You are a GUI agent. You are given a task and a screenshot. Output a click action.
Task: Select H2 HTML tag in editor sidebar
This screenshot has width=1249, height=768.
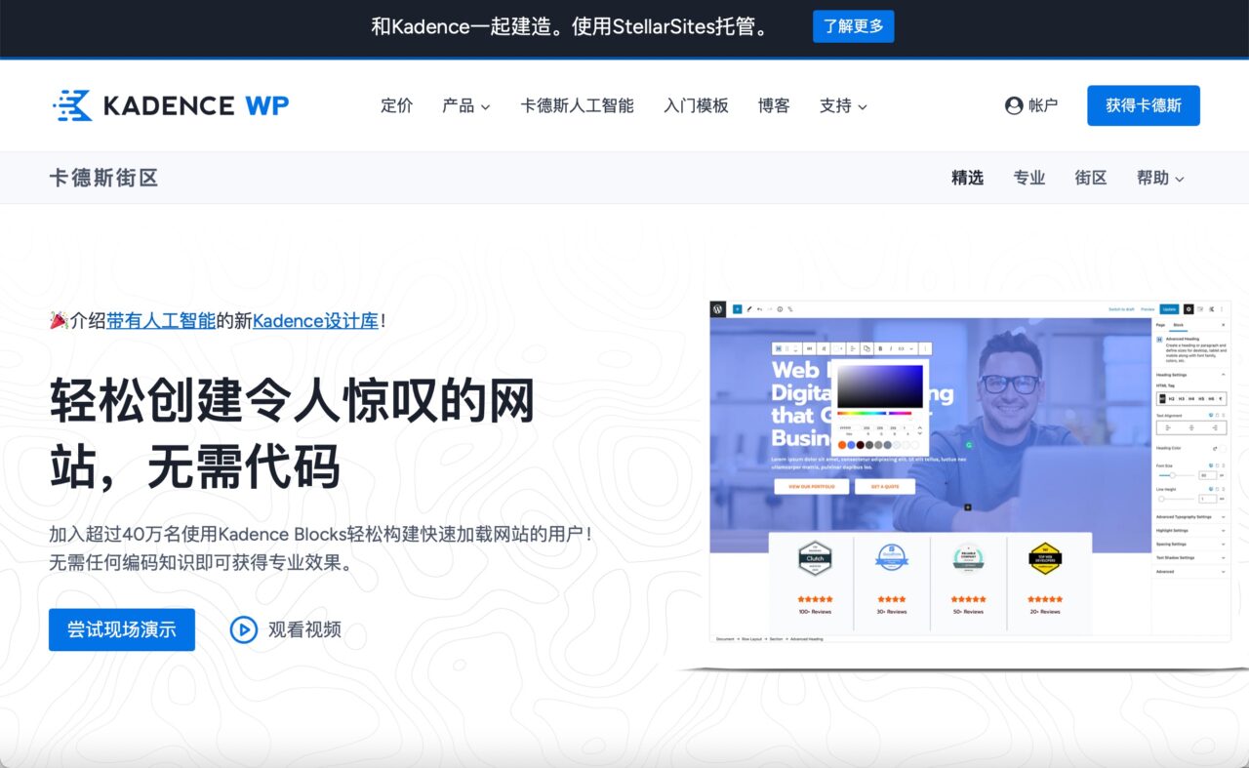pyautogui.click(x=1171, y=399)
